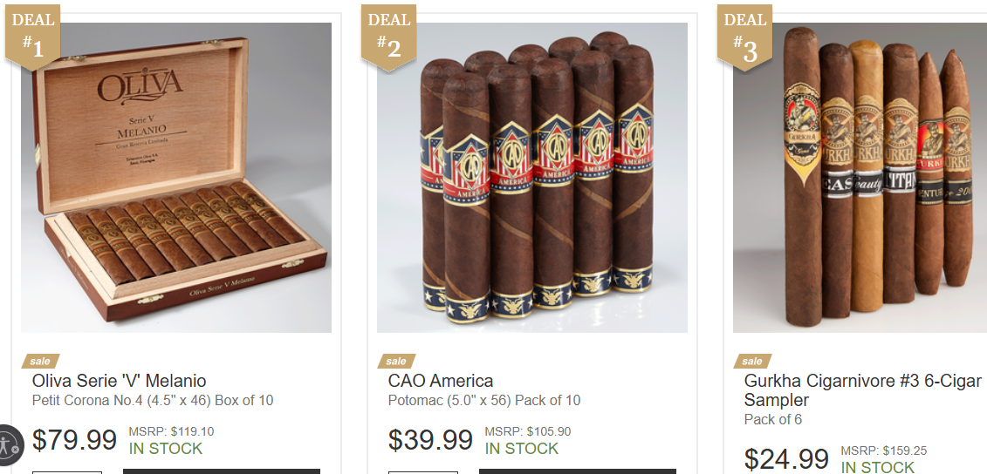Open the Oliva Serie 'V' Melanio product link
The image size is (987, 474).
119,381
